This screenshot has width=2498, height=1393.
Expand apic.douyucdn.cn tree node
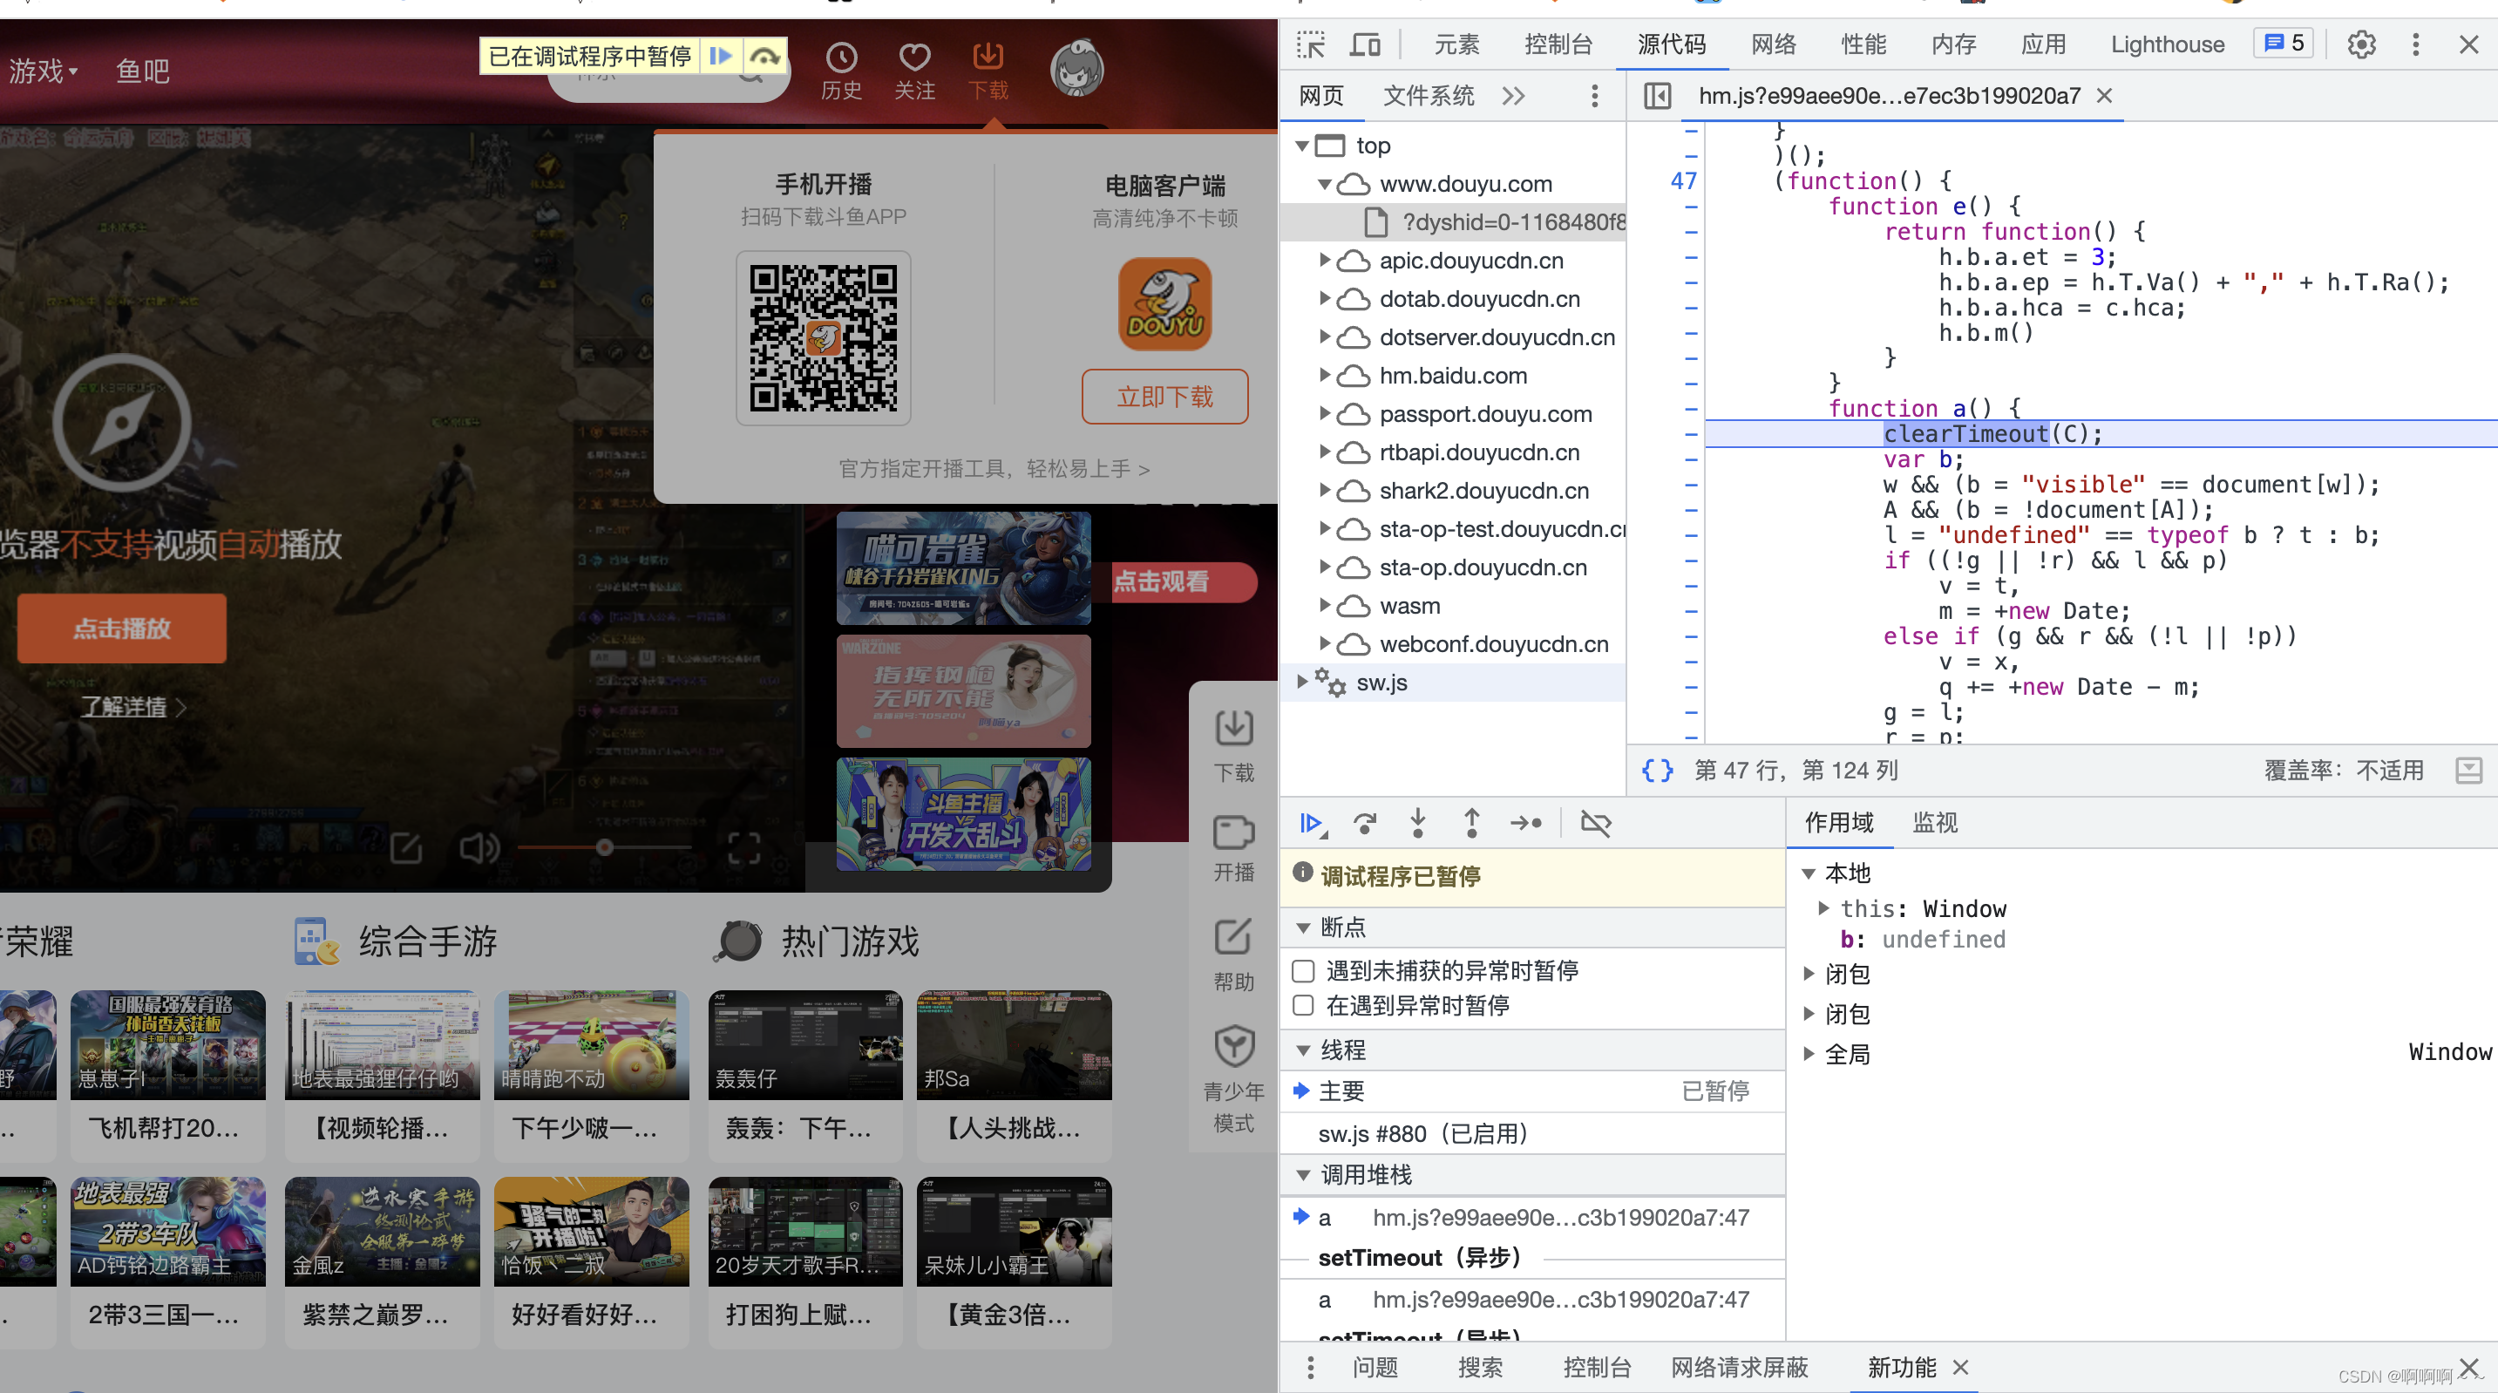1324,261
